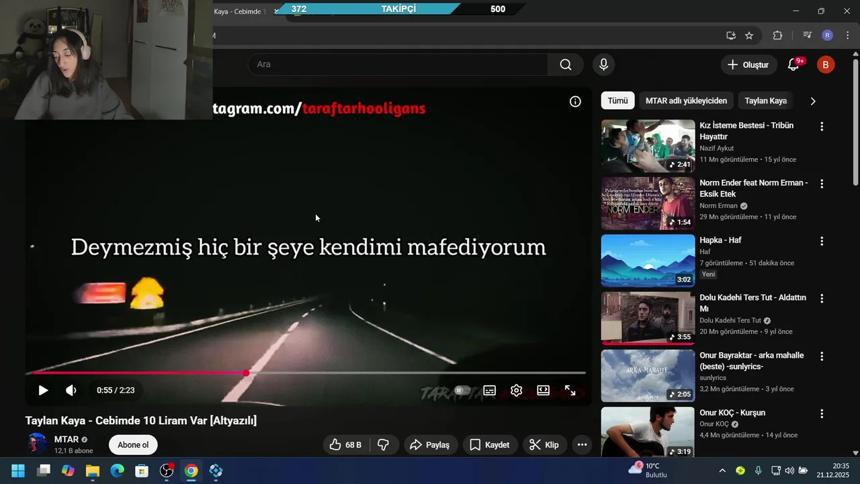Open system volume speaker icon
This screenshot has width=860, height=484.
coord(789,471)
